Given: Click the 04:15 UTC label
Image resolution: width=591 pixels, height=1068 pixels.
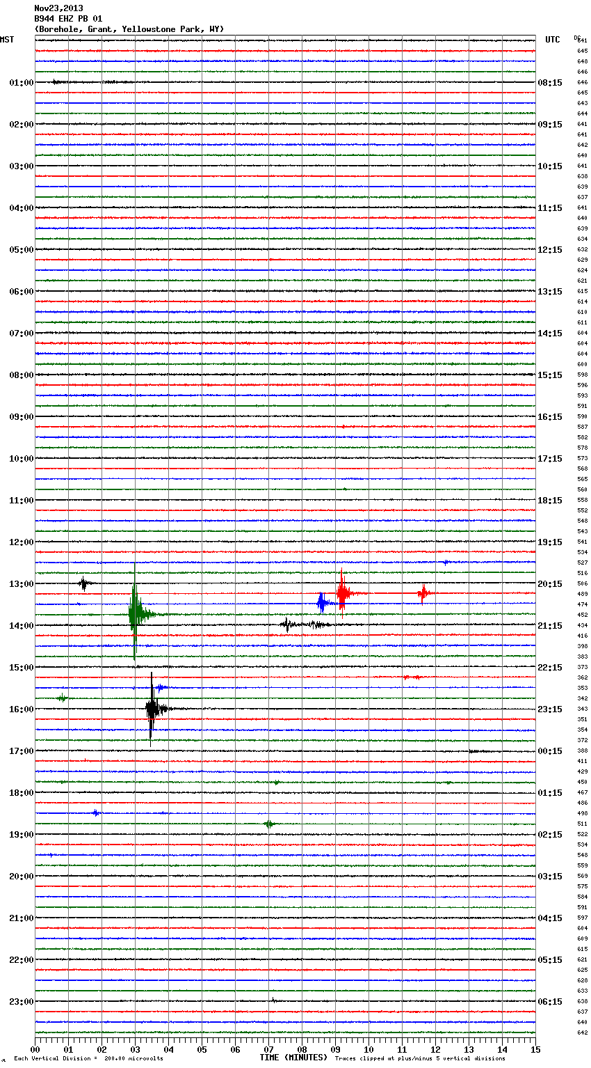Looking at the screenshot, I should [x=550, y=918].
